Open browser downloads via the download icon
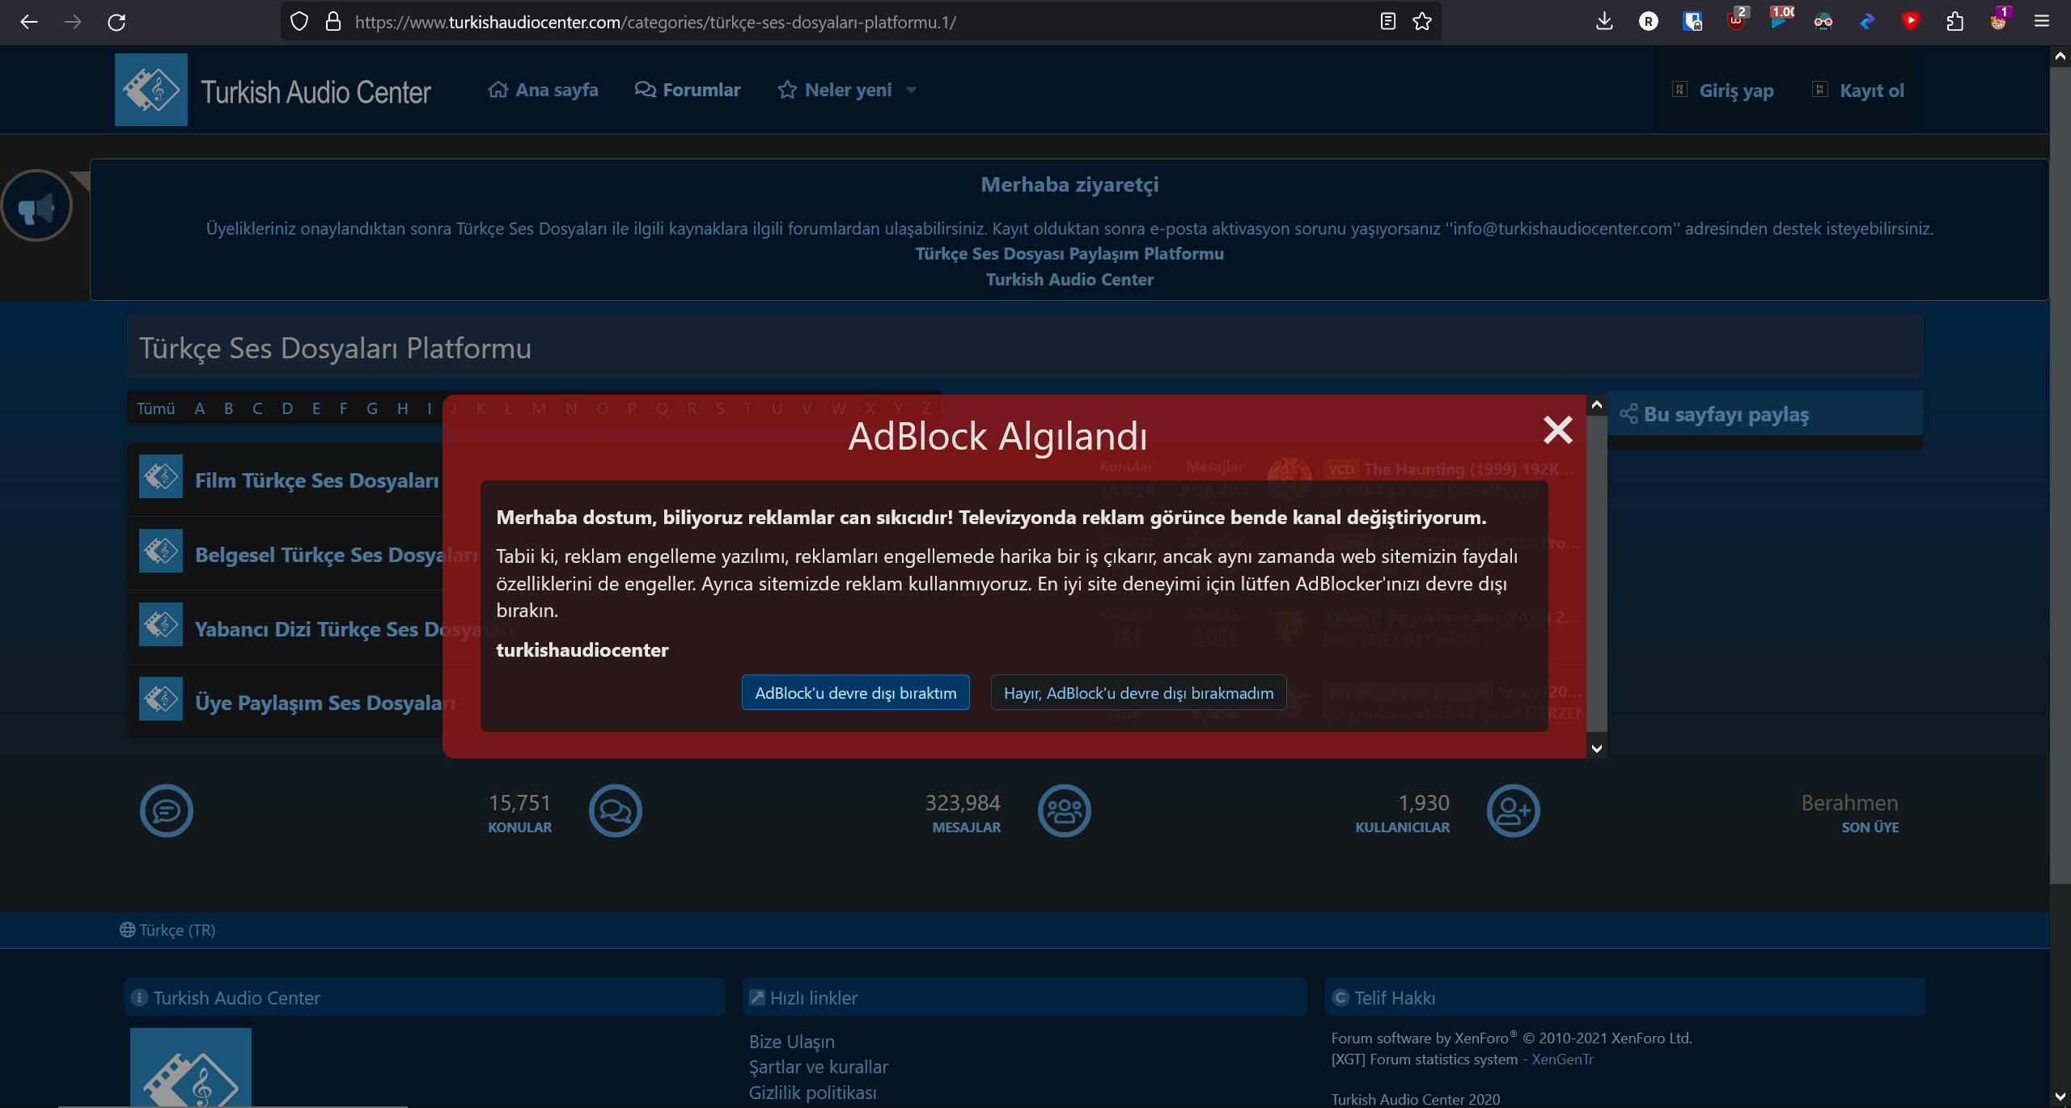 tap(1604, 20)
